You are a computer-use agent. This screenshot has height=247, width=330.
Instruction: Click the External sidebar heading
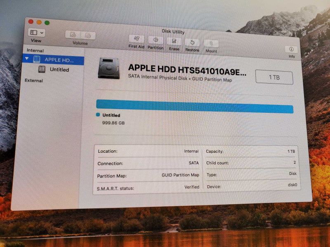coord(34,80)
